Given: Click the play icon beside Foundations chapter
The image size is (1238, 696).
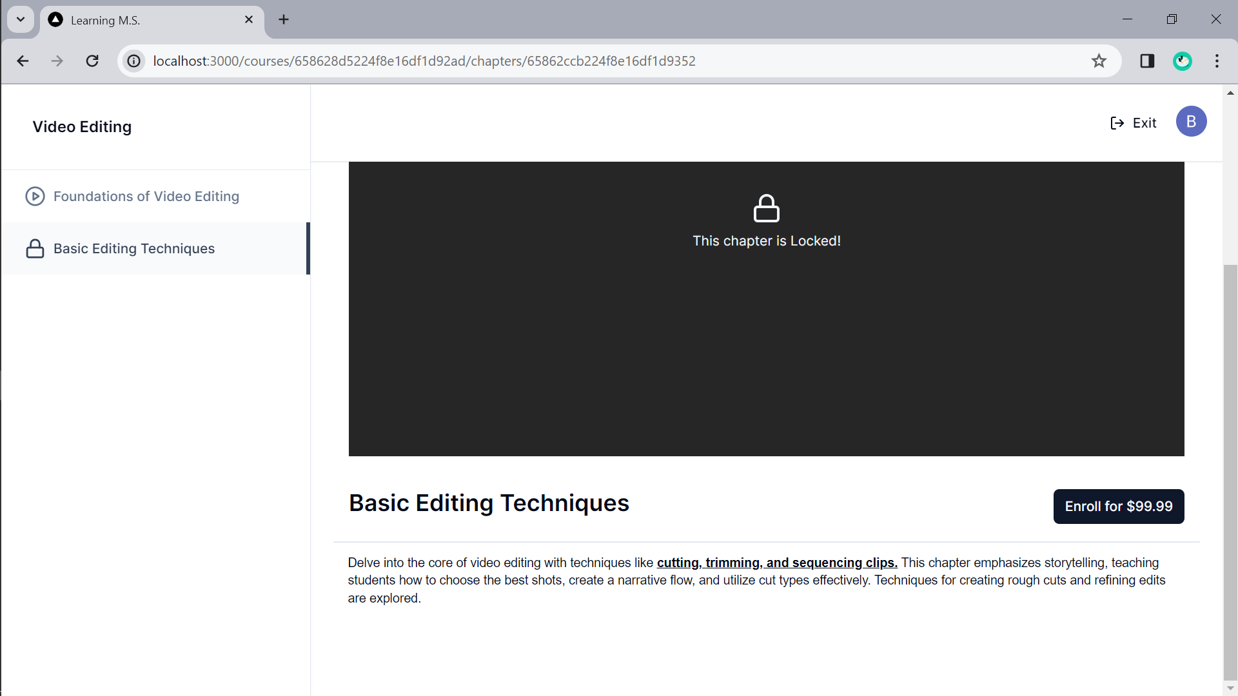Looking at the screenshot, I should tap(35, 196).
